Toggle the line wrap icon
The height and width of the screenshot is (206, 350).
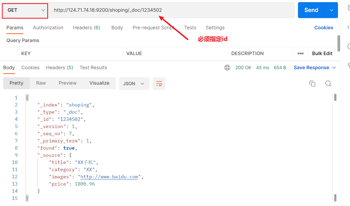(x=159, y=84)
